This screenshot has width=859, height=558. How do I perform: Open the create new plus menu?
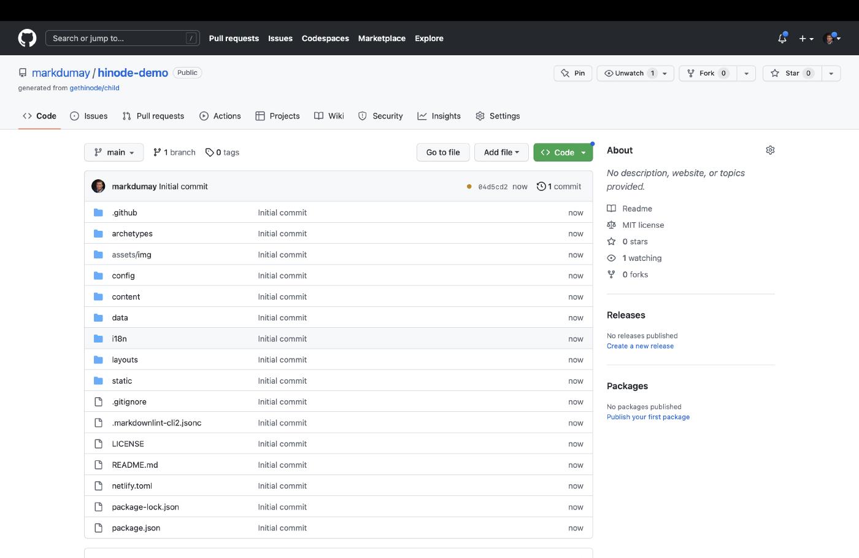click(x=806, y=38)
